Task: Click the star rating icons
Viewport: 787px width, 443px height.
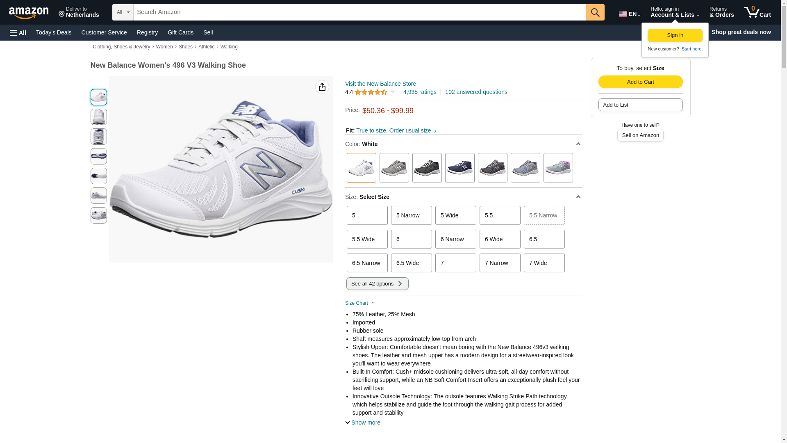Action: pyautogui.click(x=371, y=92)
